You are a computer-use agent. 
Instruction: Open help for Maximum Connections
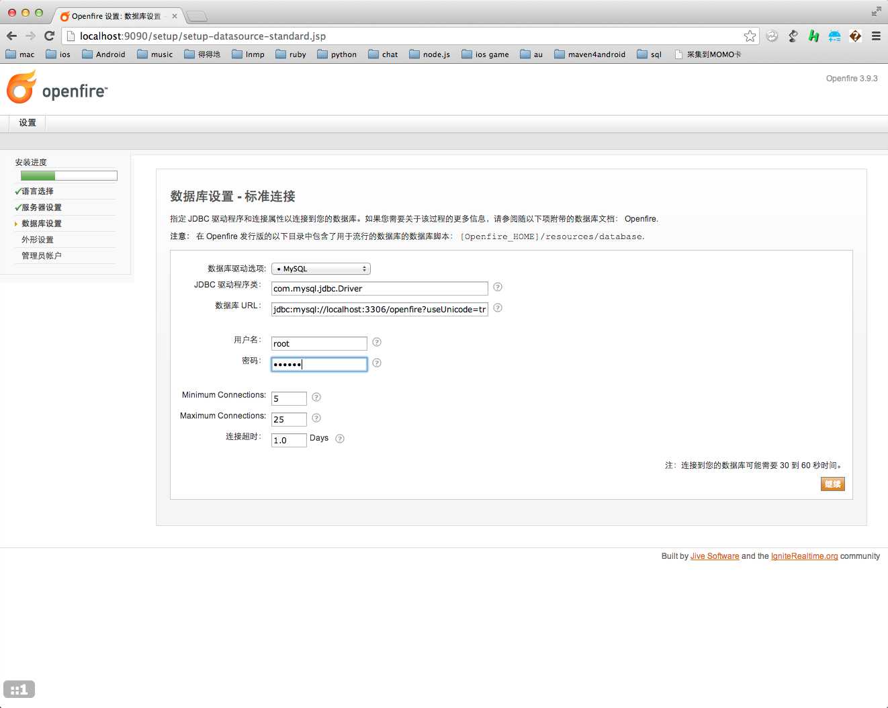click(x=316, y=418)
